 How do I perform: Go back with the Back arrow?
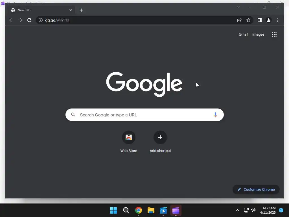coord(11,20)
